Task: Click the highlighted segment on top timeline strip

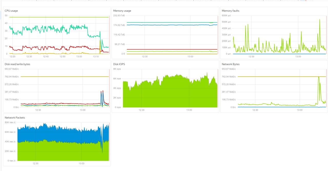Action: tap(303, 1)
